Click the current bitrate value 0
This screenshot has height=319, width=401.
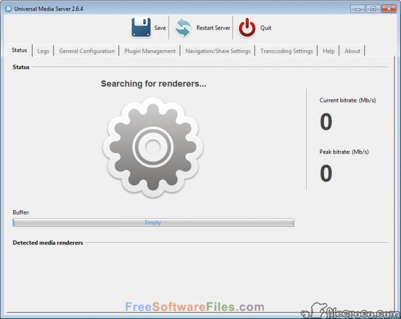click(326, 122)
